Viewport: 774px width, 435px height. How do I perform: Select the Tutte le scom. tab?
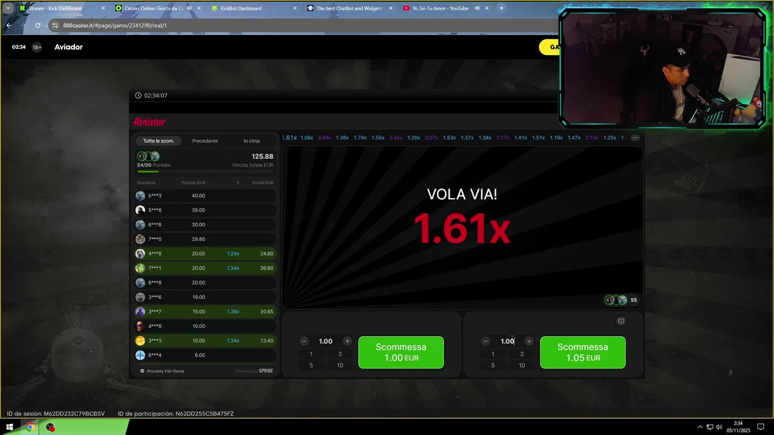pyautogui.click(x=158, y=141)
